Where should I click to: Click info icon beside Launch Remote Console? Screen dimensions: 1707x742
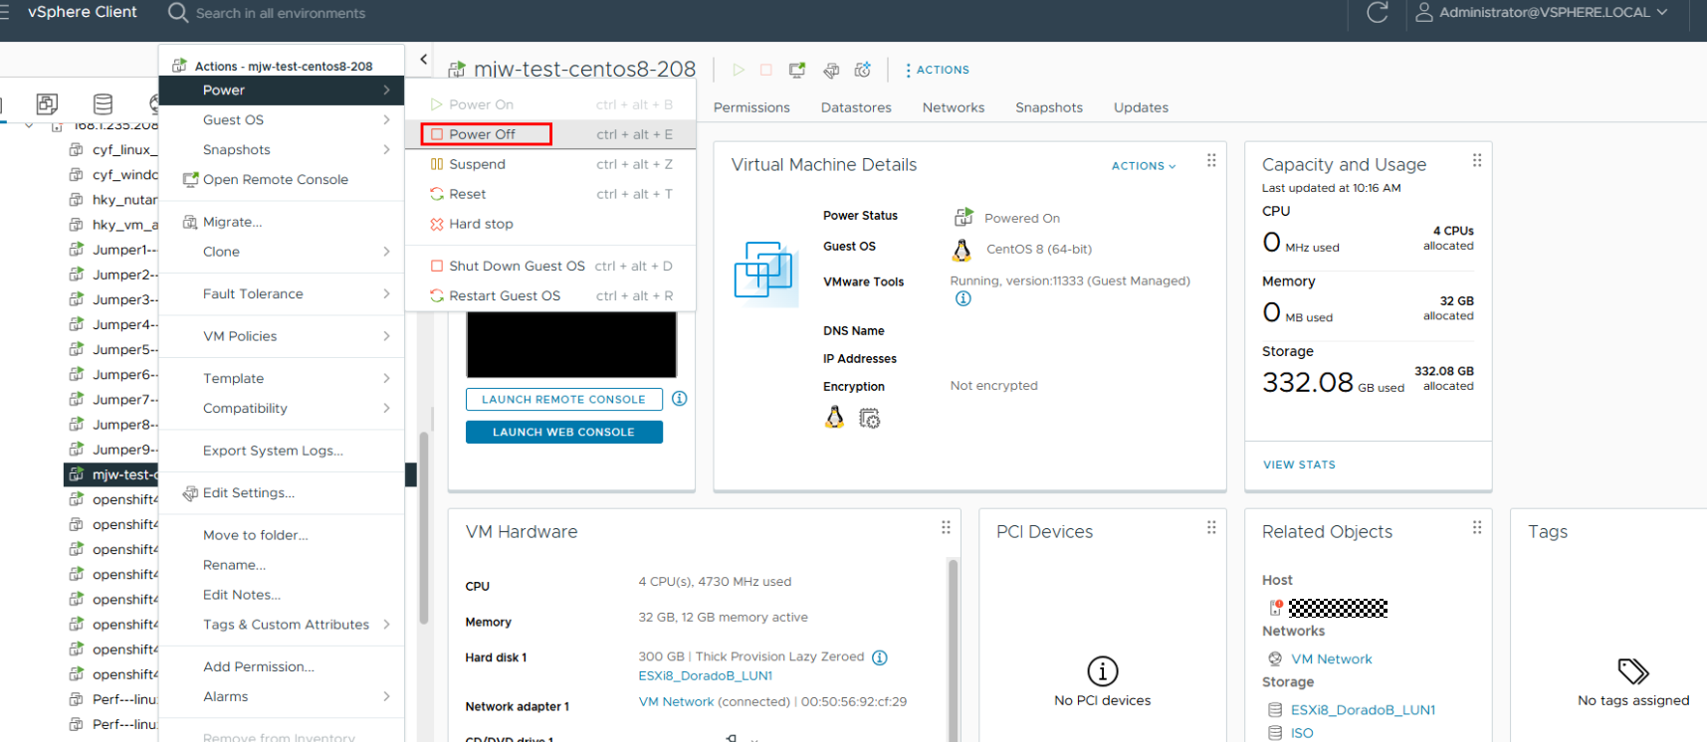[x=680, y=399]
